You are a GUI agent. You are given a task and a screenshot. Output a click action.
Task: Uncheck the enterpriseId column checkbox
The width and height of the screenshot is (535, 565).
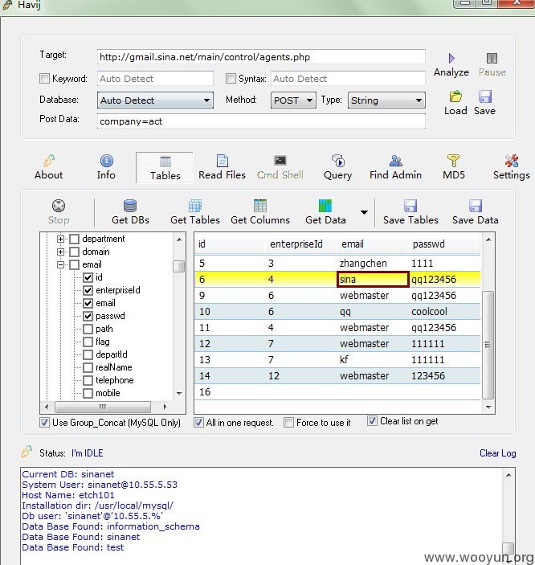88,290
